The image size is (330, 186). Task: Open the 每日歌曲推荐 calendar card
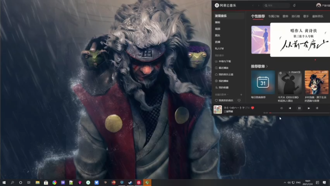point(263,82)
